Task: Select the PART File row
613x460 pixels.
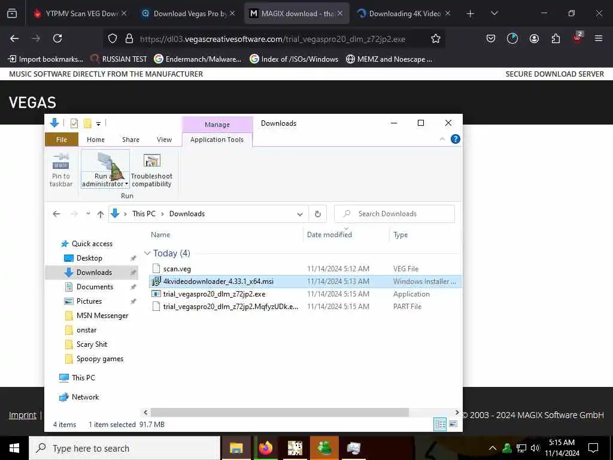Action: tap(305, 306)
